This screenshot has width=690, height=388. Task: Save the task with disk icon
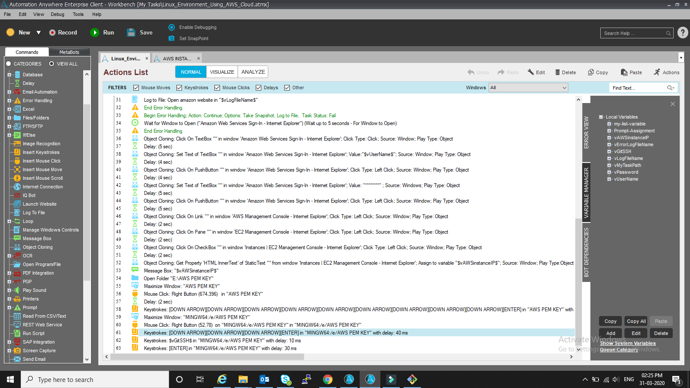click(x=131, y=32)
